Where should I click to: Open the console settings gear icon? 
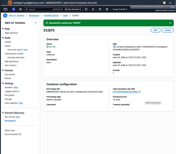point(107,9)
